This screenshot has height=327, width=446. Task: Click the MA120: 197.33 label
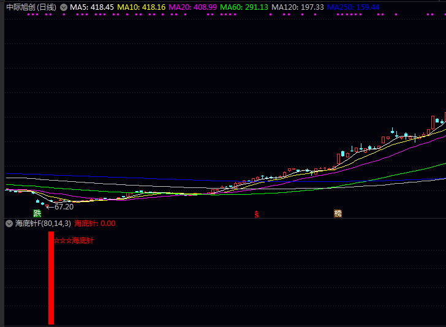(298, 7)
